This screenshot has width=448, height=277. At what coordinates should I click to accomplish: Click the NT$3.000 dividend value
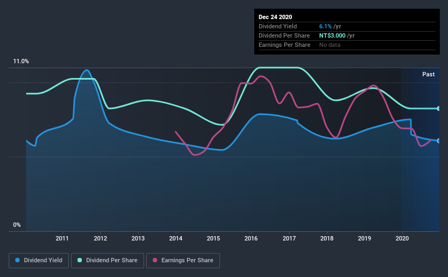pos(332,35)
